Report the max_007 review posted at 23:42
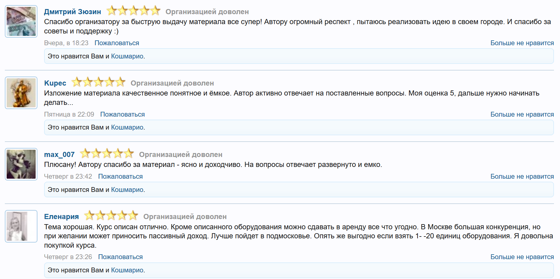 click(120, 177)
